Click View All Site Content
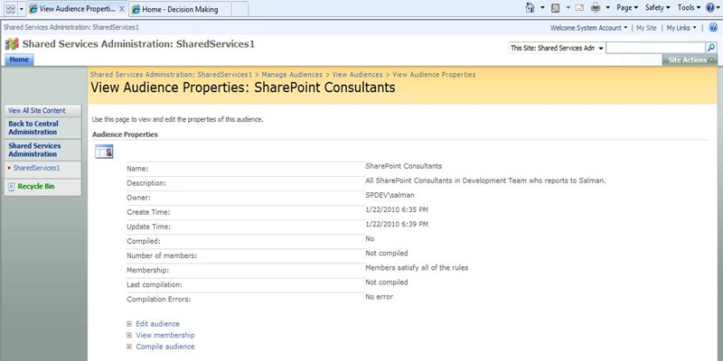This screenshot has height=361, width=723. coord(37,110)
